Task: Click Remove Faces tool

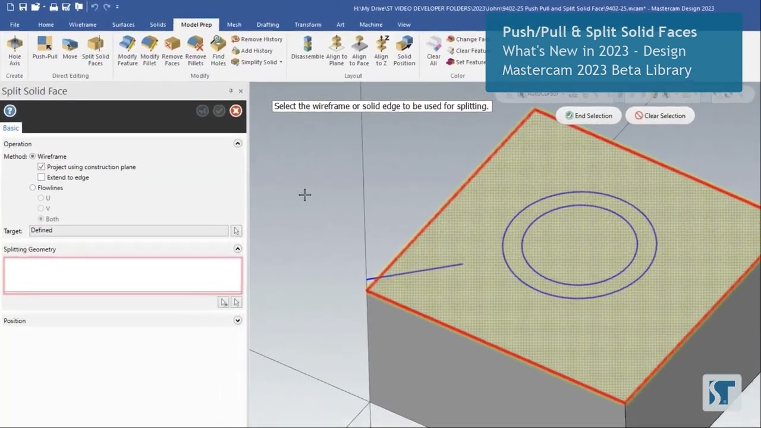Action: (x=172, y=51)
